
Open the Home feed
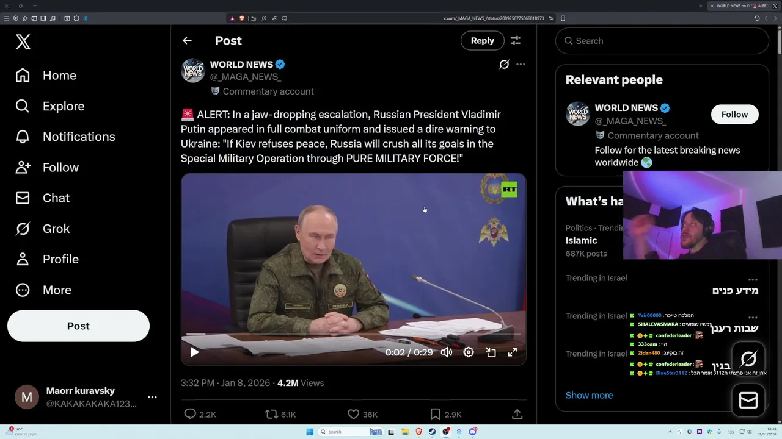point(46,76)
